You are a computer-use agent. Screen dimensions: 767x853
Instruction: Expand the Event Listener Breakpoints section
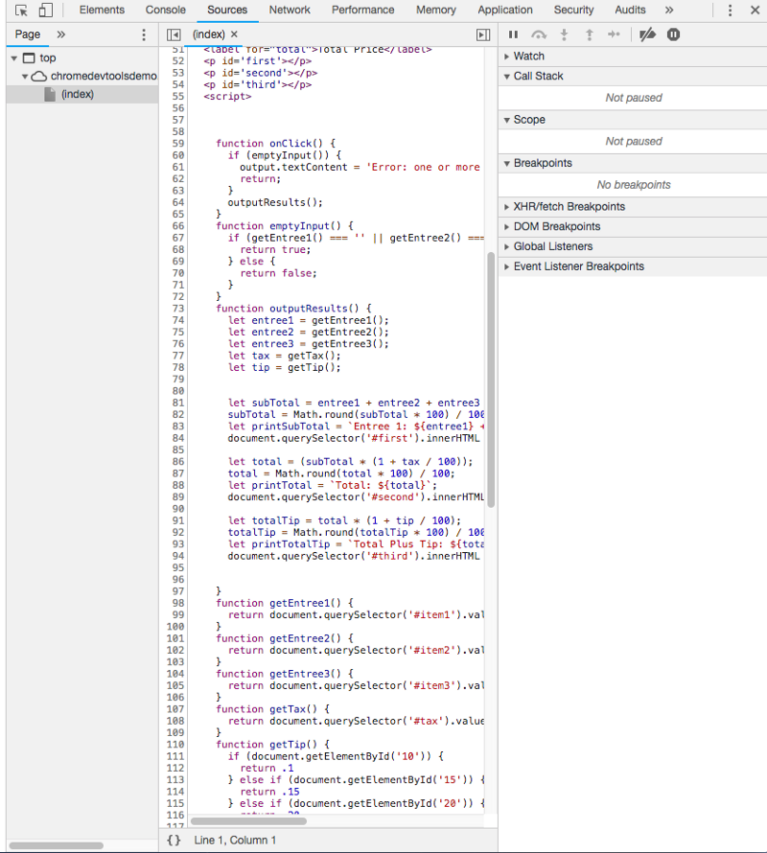tap(578, 266)
